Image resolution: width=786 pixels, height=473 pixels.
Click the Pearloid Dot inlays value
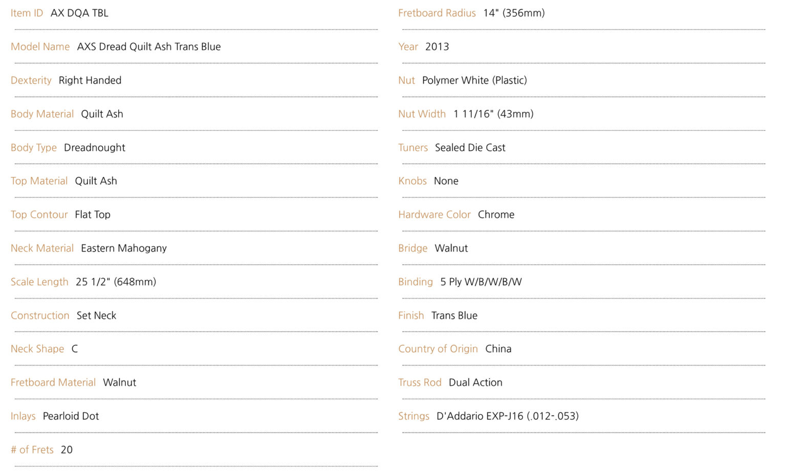[x=71, y=416]
